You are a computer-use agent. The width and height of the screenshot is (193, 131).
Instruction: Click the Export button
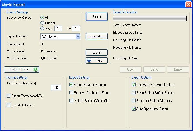pyautogui.click(x=97, y=17)
